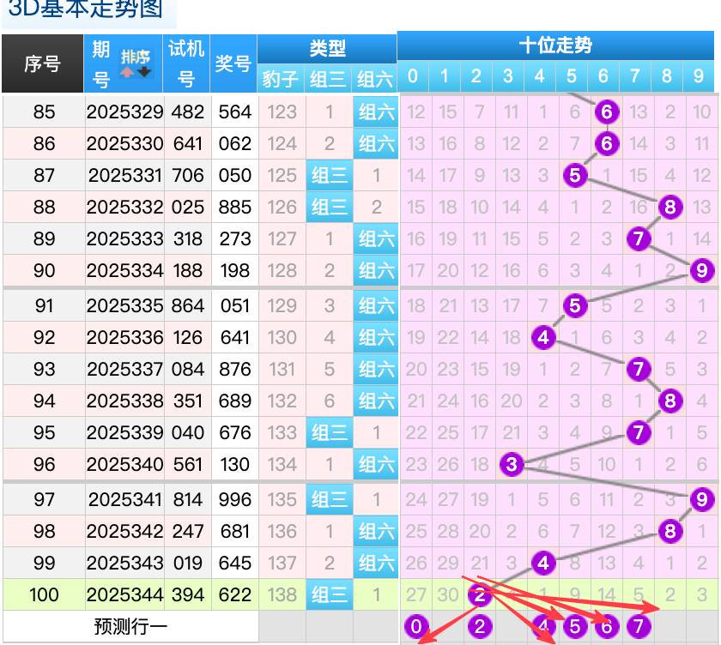Select issue number 2025334
The height and width of the screenshot is (645, 721).
point(124,270)
